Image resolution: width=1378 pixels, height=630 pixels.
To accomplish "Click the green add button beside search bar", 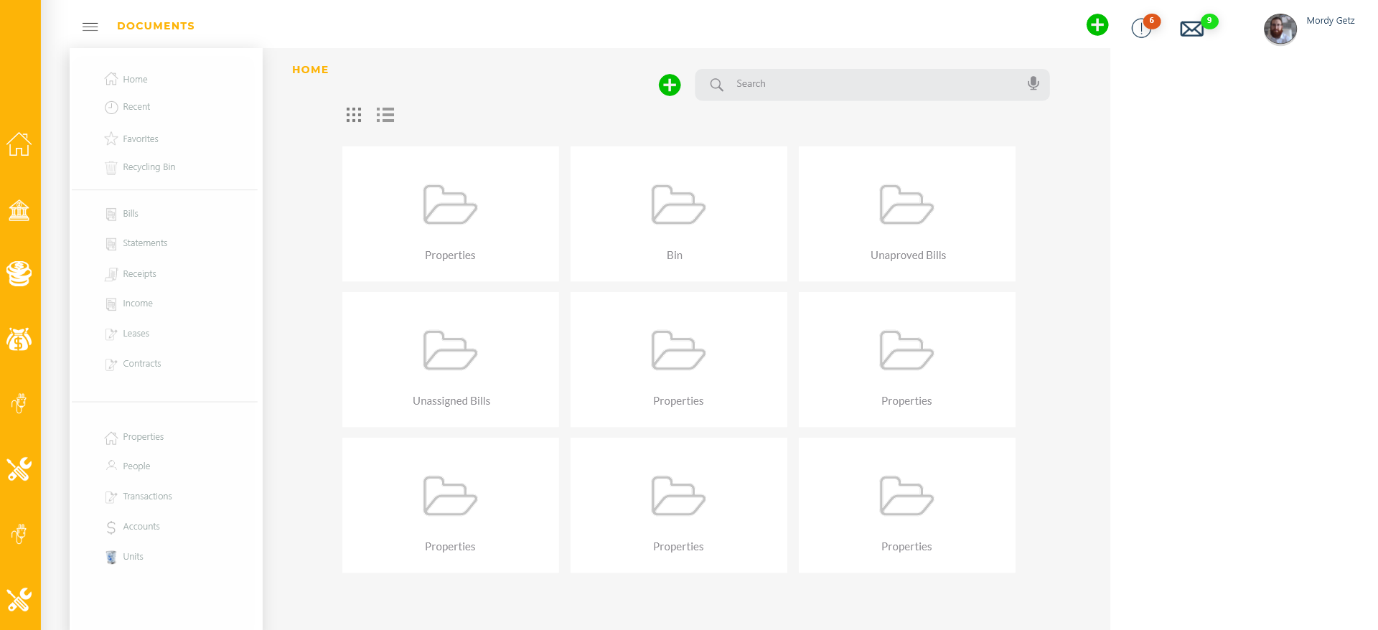I will click(x=670, y=85).
